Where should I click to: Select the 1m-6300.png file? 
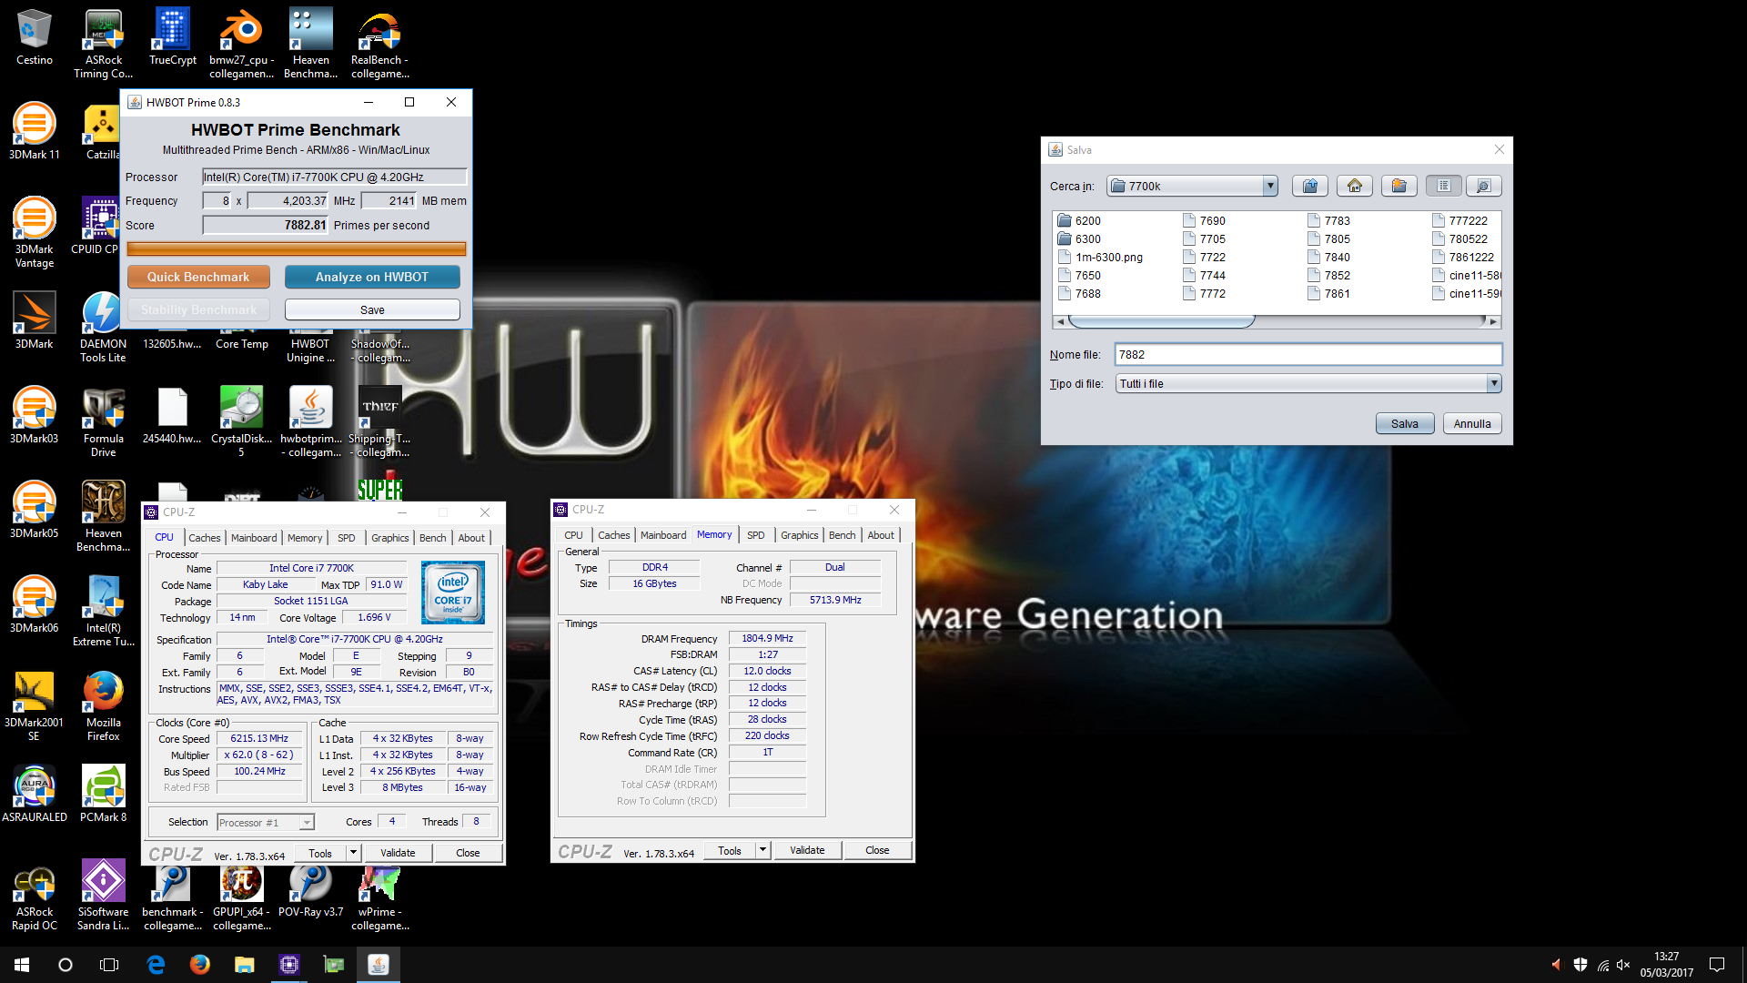click(1100, 257)
